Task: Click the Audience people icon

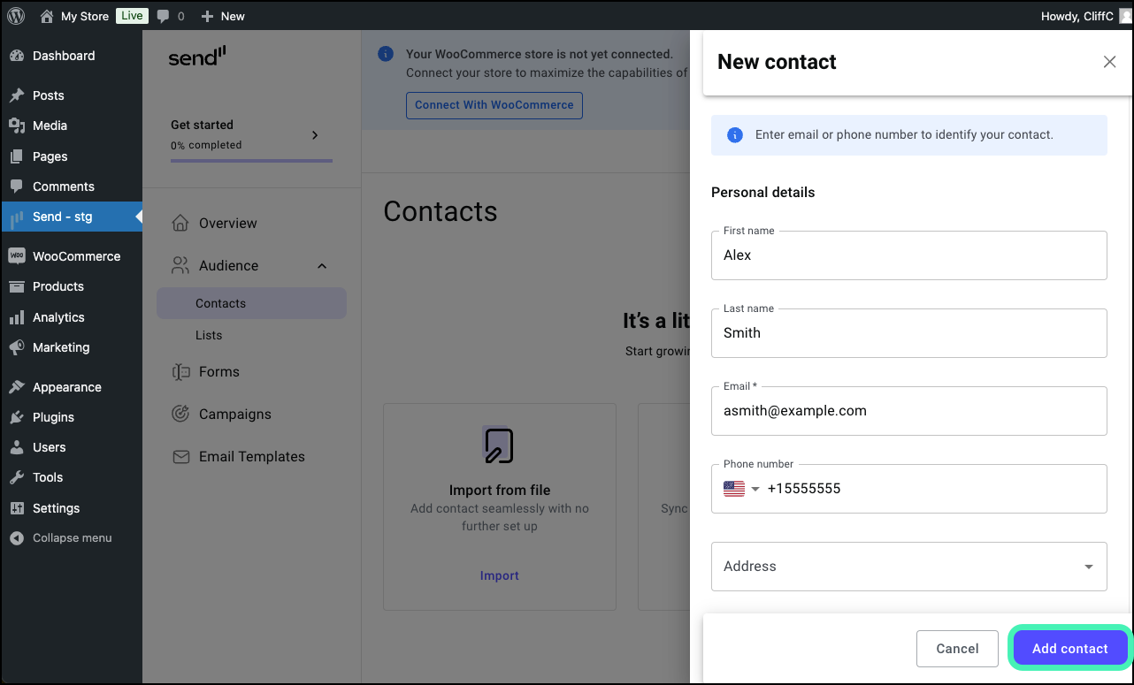Action: point(180,265)
